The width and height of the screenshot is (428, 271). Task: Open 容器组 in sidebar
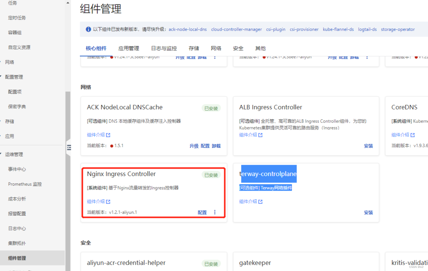(x=15, y=33)
